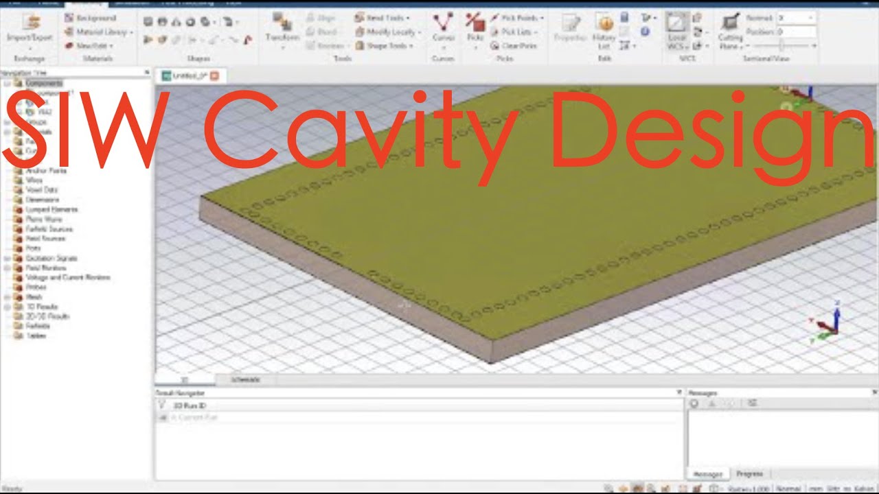Close the Untitled_0 document tab

click(x=214, y=75)
